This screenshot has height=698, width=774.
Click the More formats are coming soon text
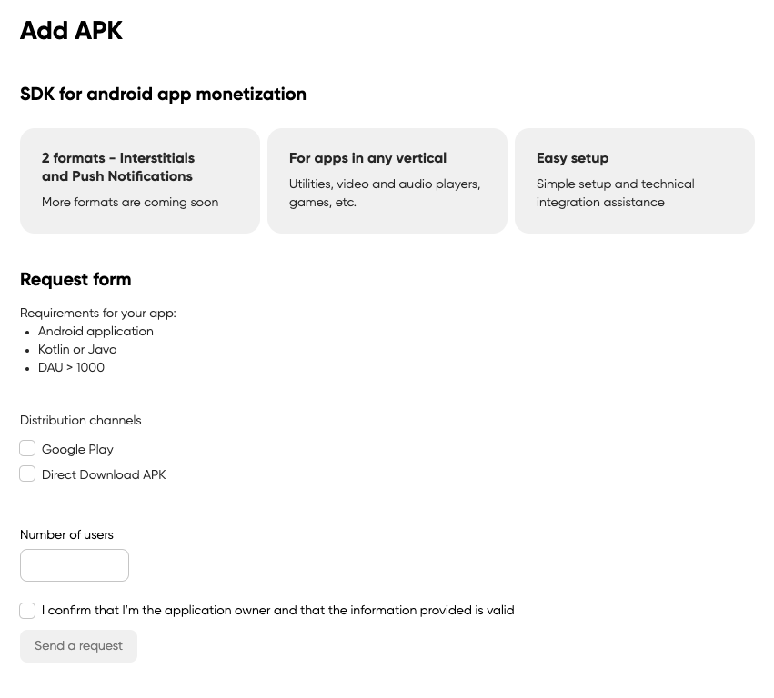pos(130,202)
